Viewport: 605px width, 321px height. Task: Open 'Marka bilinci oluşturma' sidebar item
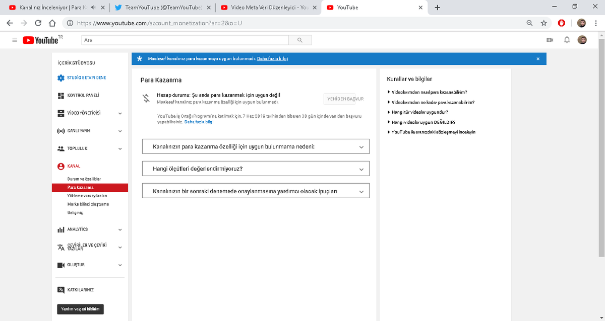point(88,204)
